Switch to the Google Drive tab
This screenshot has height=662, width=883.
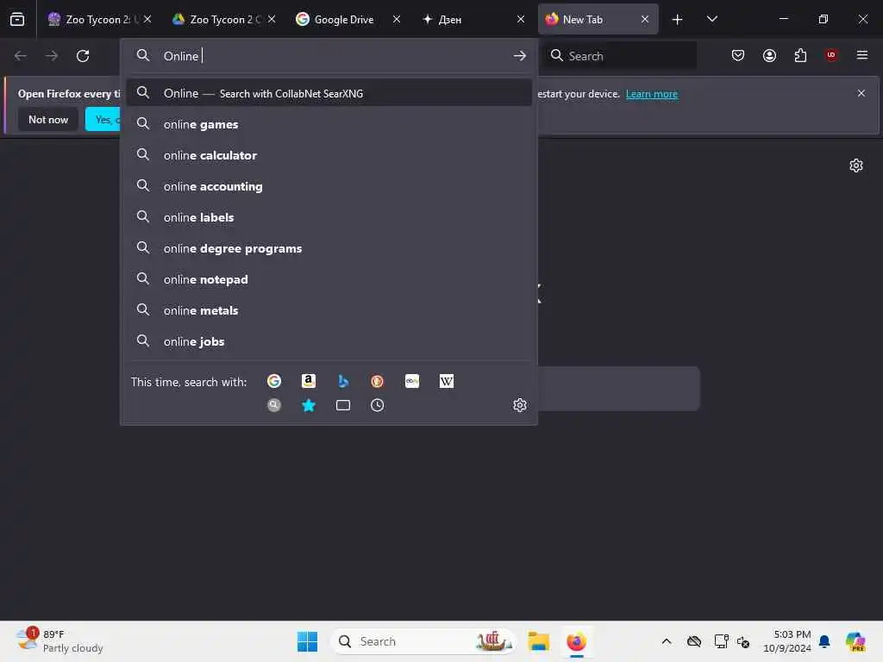[x=348, y=19]
